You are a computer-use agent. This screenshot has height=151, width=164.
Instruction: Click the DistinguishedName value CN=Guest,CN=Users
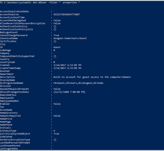[x=78, y=83]
